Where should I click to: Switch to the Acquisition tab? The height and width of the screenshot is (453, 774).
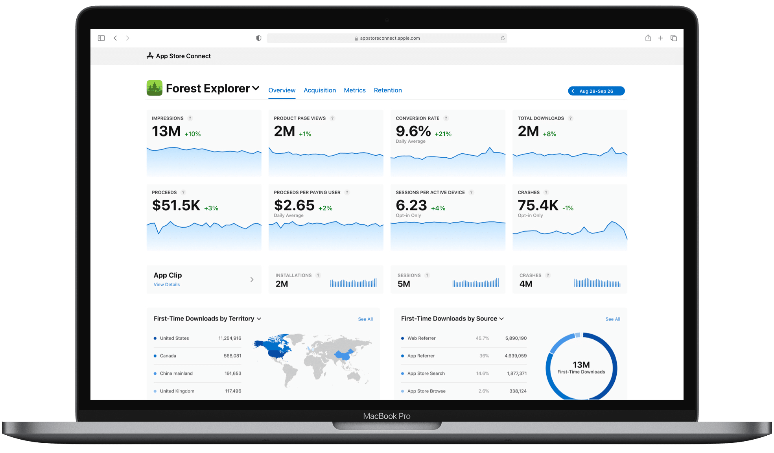[x=320, y=90]
